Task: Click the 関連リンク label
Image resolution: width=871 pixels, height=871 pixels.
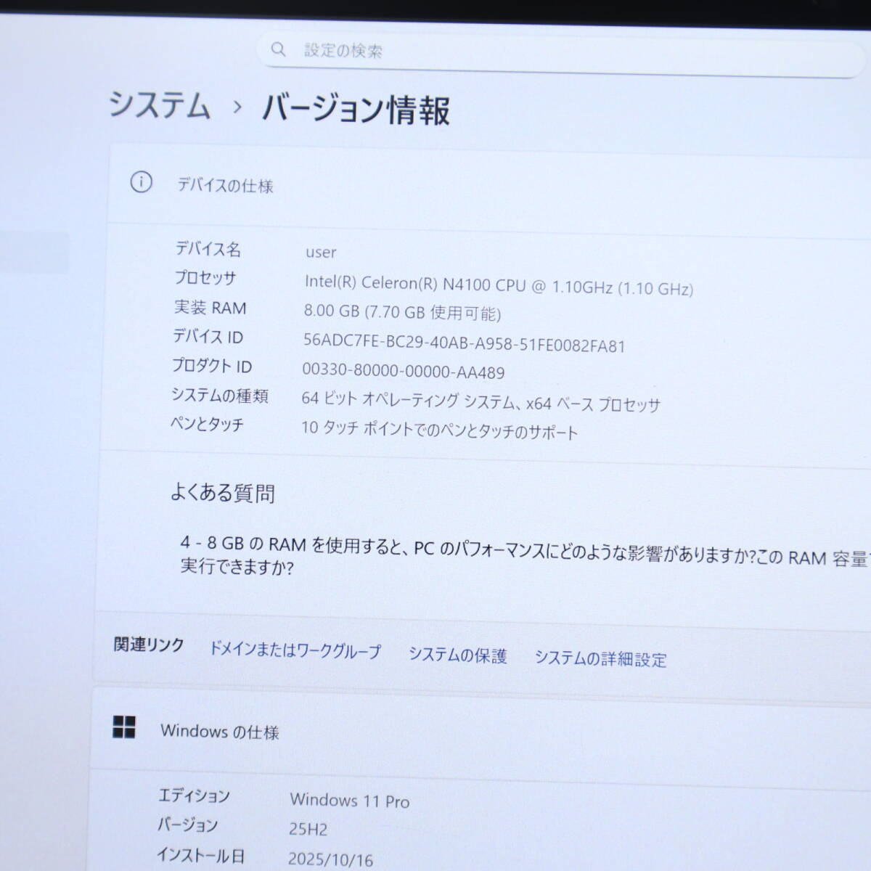Action: 149,645
